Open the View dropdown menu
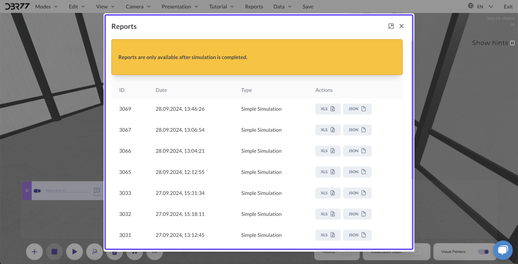This screenshot has height=264, width=518. point(105,6)
